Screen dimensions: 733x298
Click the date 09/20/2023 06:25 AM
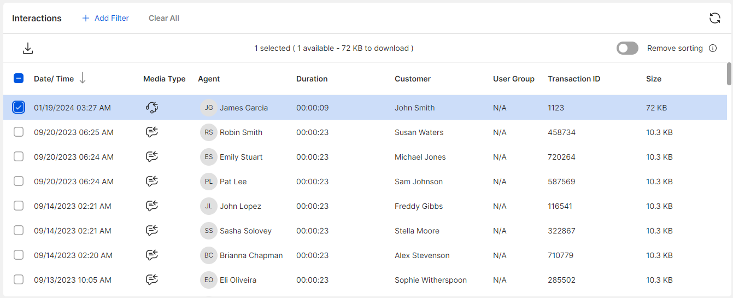(74, 132)
